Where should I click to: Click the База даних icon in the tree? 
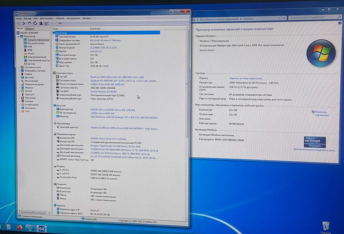point(23,108)
